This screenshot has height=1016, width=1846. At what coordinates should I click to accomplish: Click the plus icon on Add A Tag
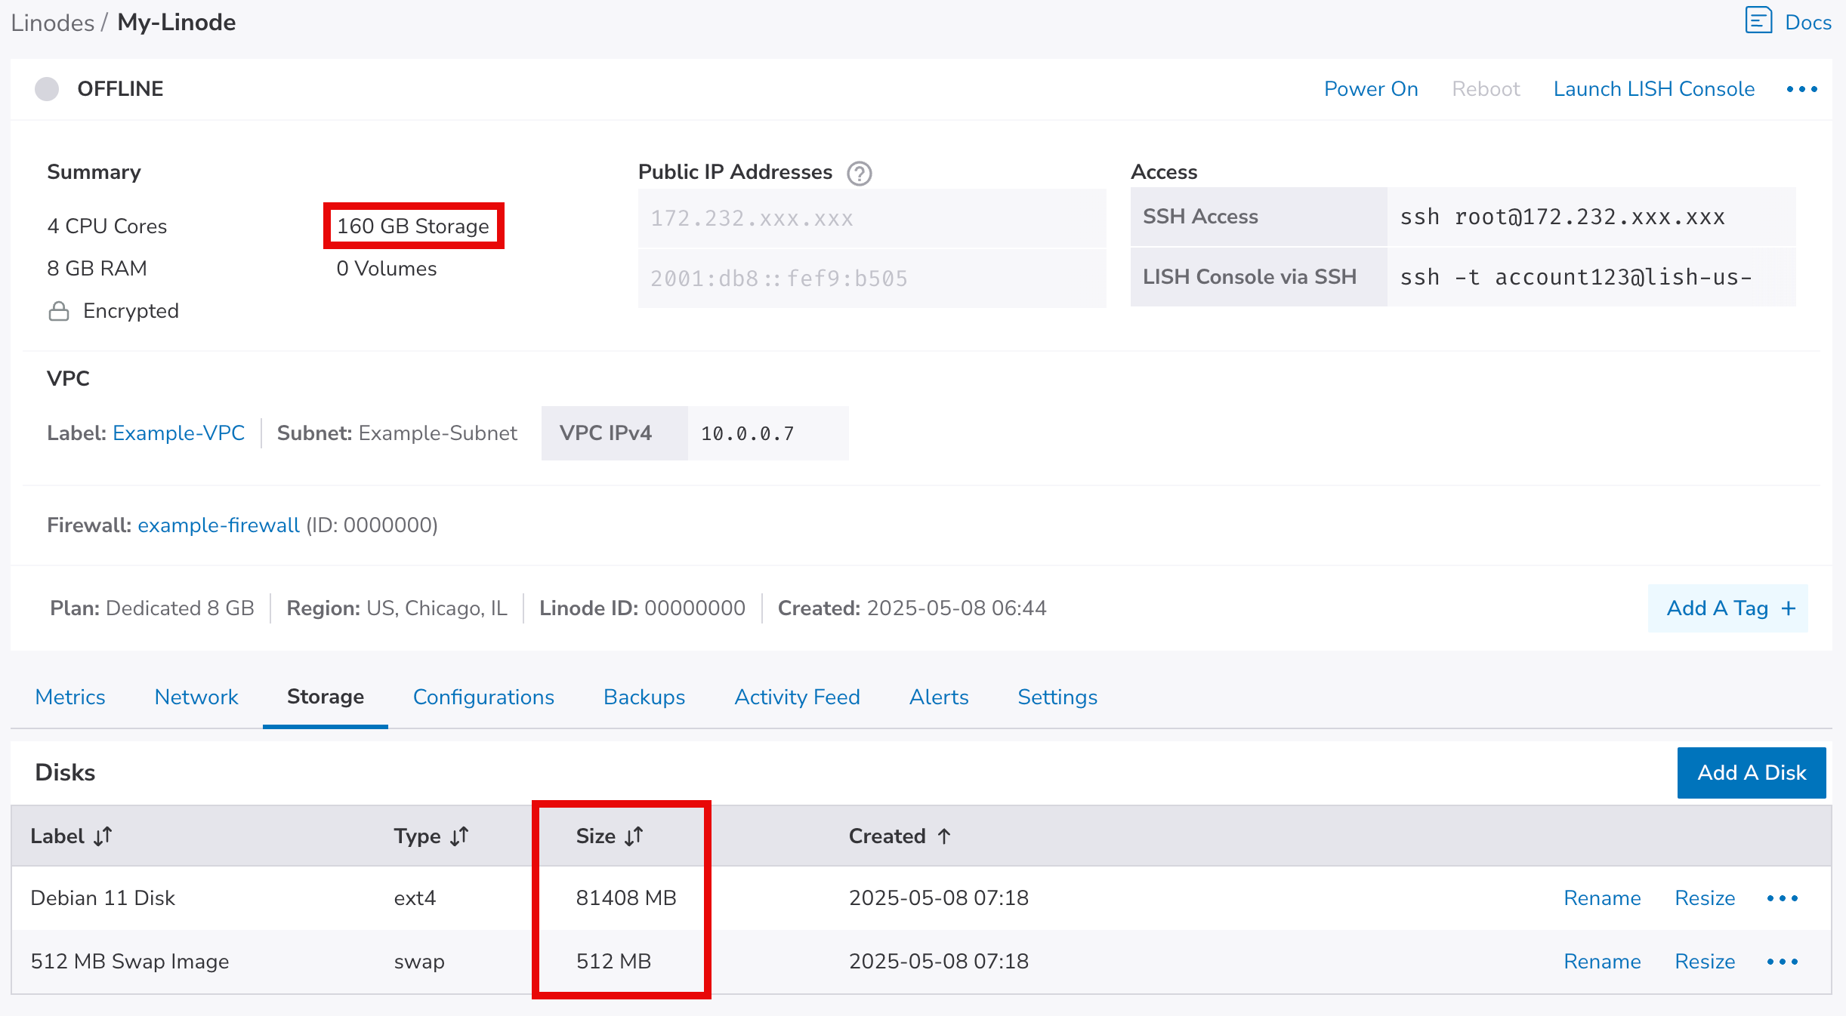click(x=1789, y=608)
